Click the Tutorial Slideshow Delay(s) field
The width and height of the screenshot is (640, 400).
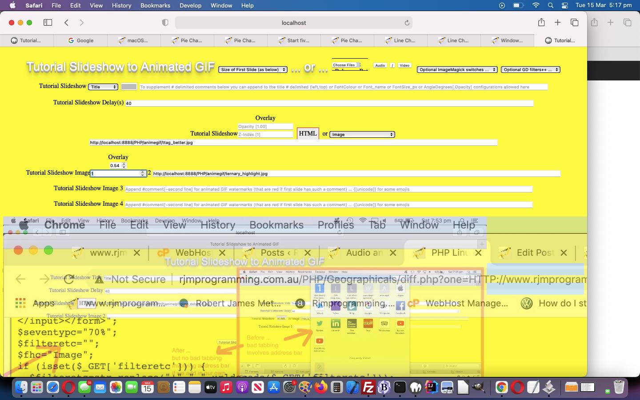click(x=329, y=103)
